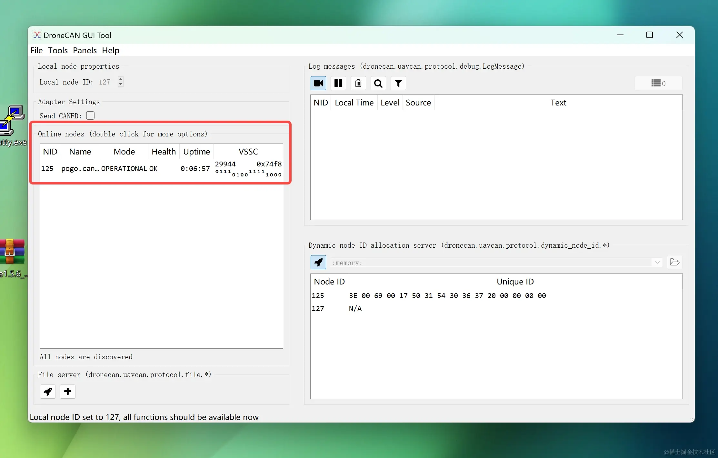Click the log row counter showing 0

[x=658, y=83]
